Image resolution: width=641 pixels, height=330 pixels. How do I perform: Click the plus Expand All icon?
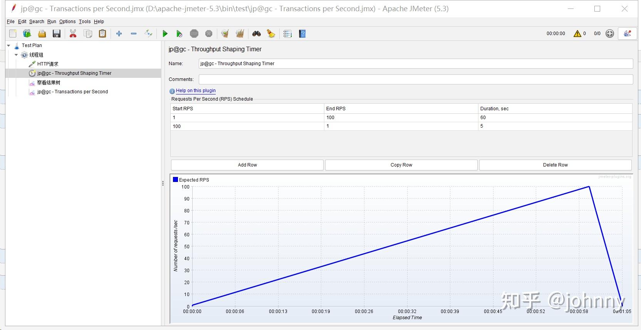click(119, 34)
